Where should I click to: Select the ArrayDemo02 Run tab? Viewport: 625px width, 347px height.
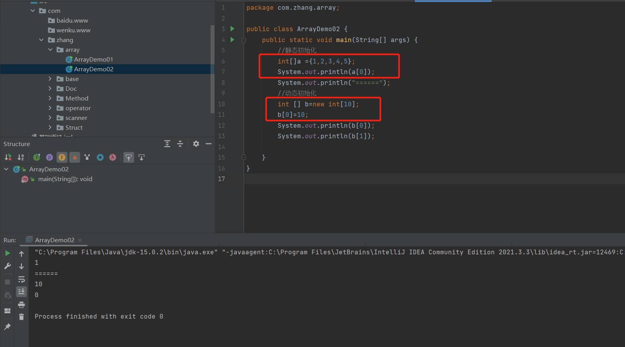54,240
